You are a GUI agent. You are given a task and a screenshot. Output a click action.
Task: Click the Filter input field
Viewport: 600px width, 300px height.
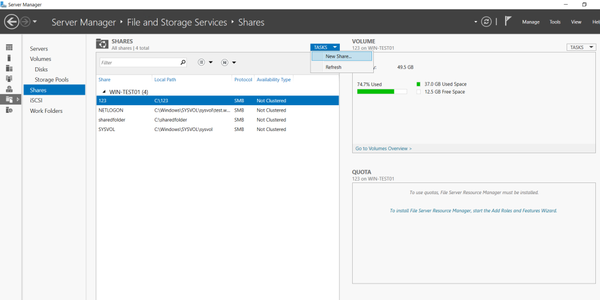143,62
